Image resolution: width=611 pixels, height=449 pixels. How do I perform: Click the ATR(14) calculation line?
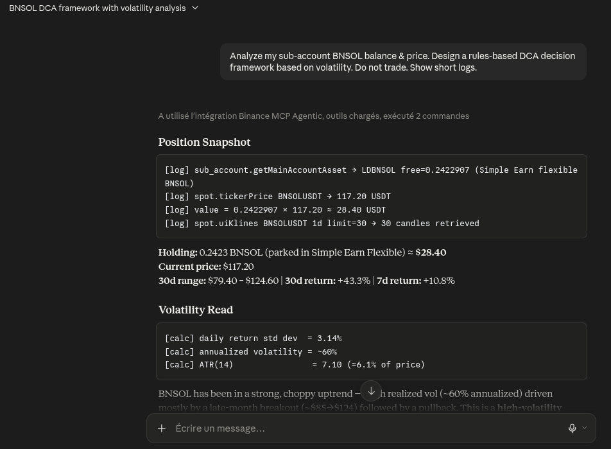coord(295,364)
